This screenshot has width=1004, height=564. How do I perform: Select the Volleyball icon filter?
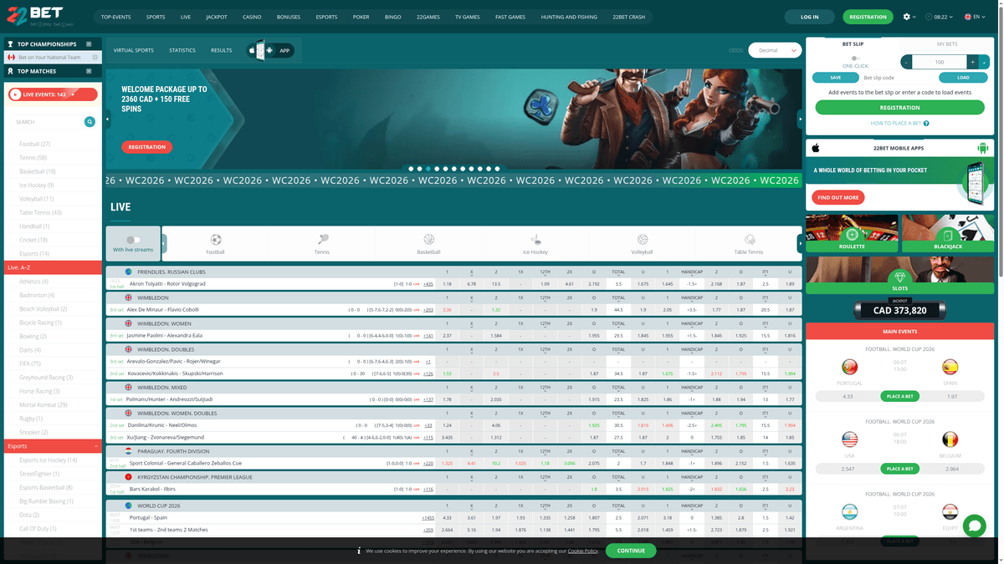642,240
